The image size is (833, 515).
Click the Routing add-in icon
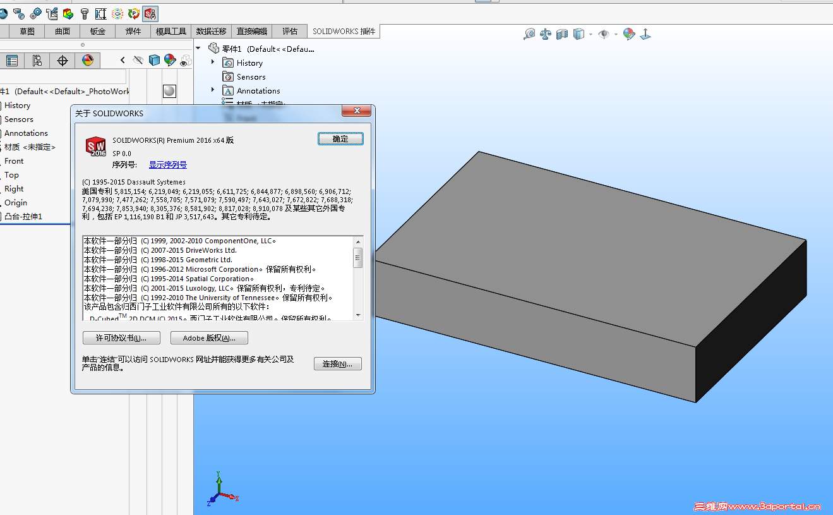pyautogui.click(x=52, y=14)
